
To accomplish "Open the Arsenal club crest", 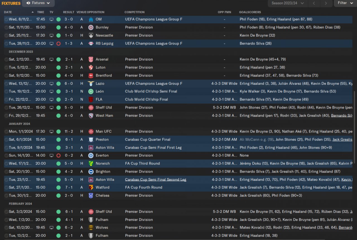I will point(91,59).
